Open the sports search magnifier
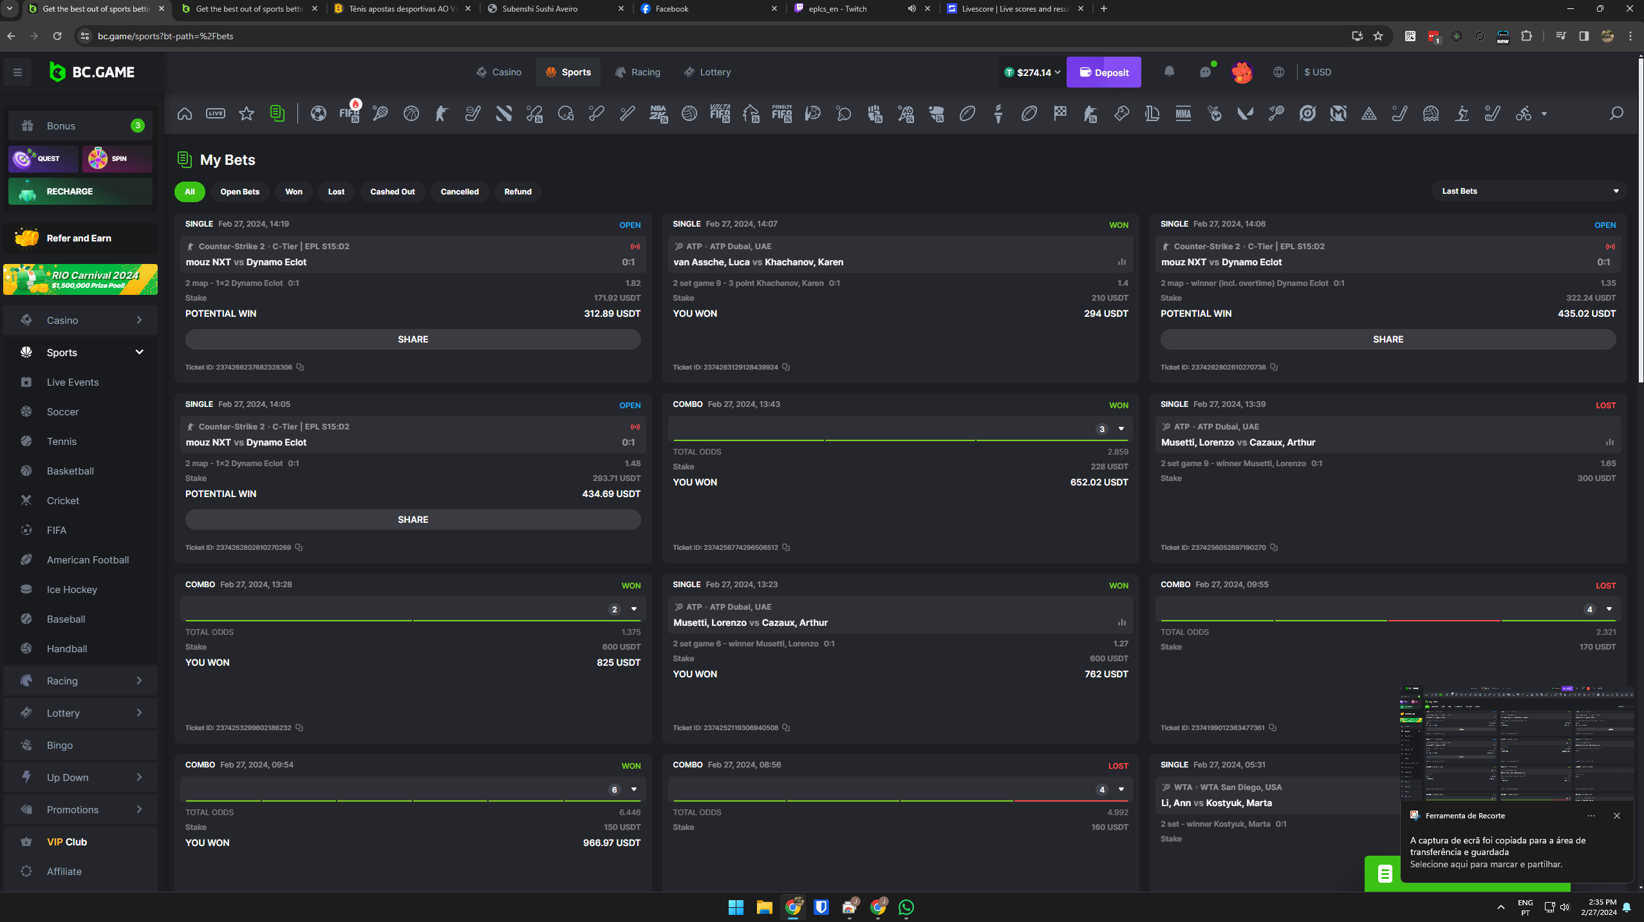The image size is (1644, 922). tap(1616, 114)
